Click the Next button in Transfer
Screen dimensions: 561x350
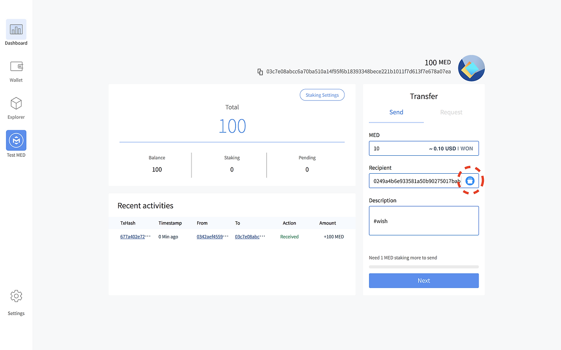pos(424,281)
